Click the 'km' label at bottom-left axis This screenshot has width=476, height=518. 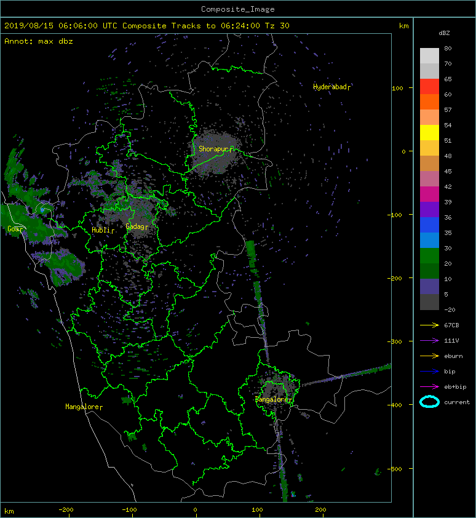pos(9,511)
